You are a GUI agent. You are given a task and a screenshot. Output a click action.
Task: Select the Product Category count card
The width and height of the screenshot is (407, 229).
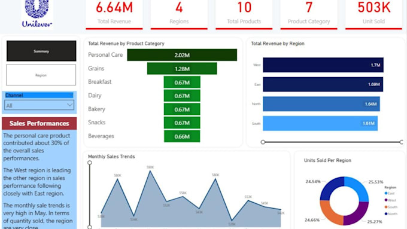coord(309,14)
